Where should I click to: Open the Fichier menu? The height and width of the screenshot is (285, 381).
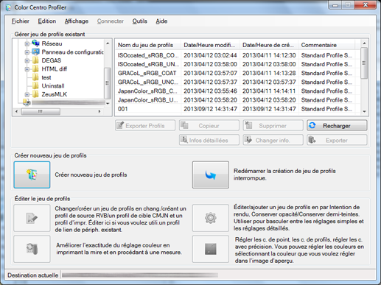(21, 21)
